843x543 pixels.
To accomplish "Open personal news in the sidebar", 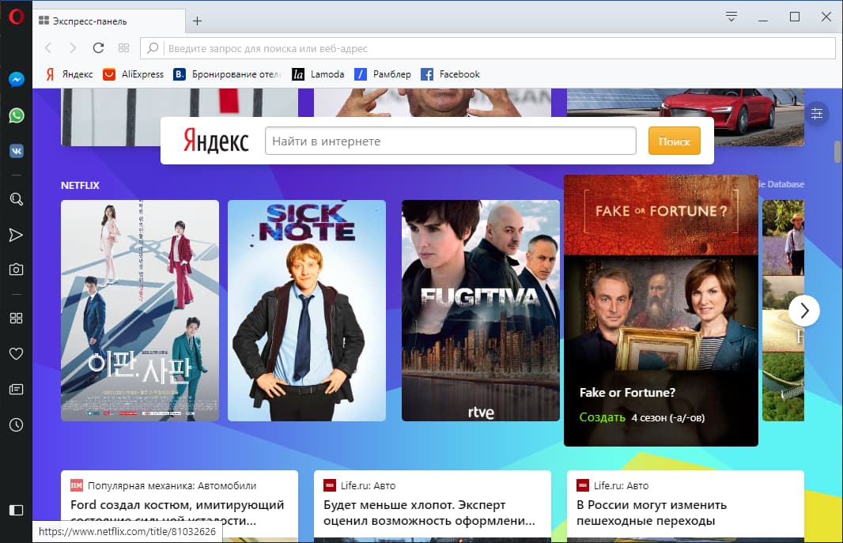I will 16,389.
